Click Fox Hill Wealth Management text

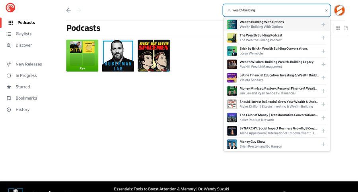click(261, 67)
